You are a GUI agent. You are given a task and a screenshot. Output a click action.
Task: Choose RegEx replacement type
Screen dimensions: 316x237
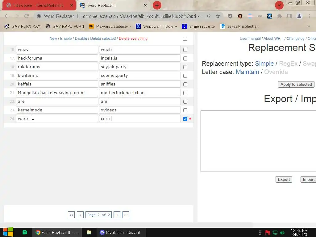[x=288, y=64]
